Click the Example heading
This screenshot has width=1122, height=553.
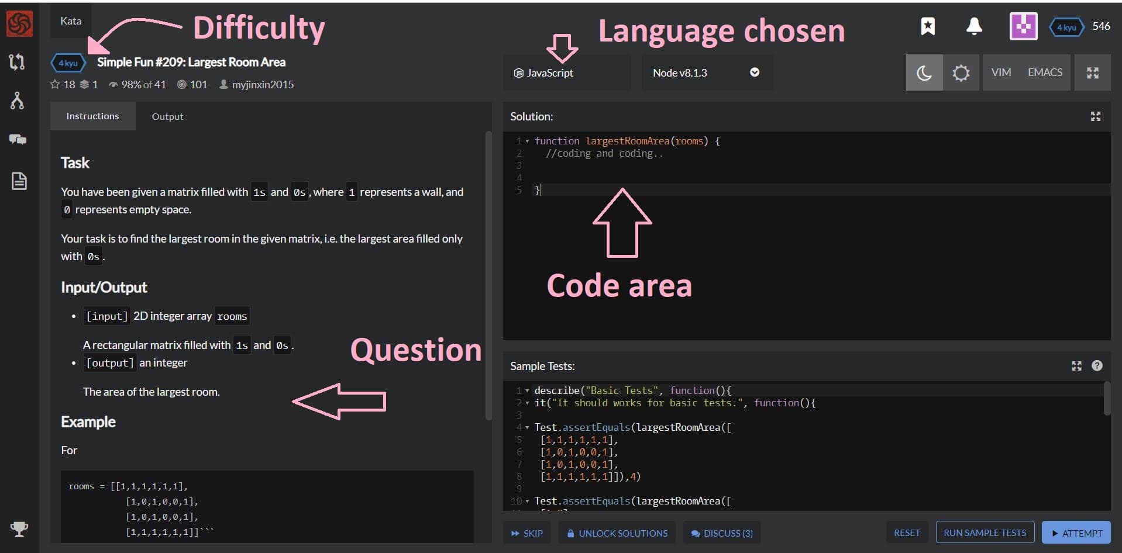point(88,422)
